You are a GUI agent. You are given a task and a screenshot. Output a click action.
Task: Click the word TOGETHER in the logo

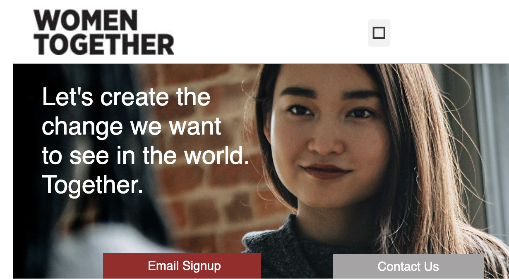[x=104, y=45]
